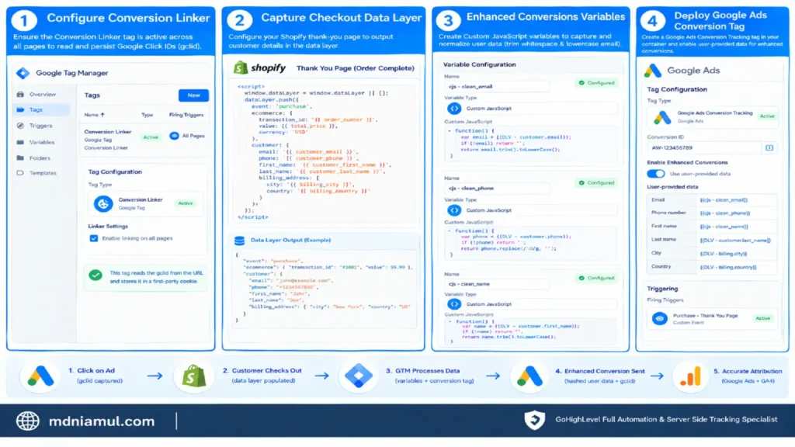This screenshot has width=795, height=447.
Task: Open Templates in the sidebar
Action: pyautogui.click(x=42, y=173)
